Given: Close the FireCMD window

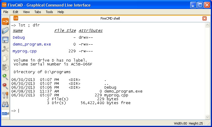Looking at the screenshot, I should (207, 5).
